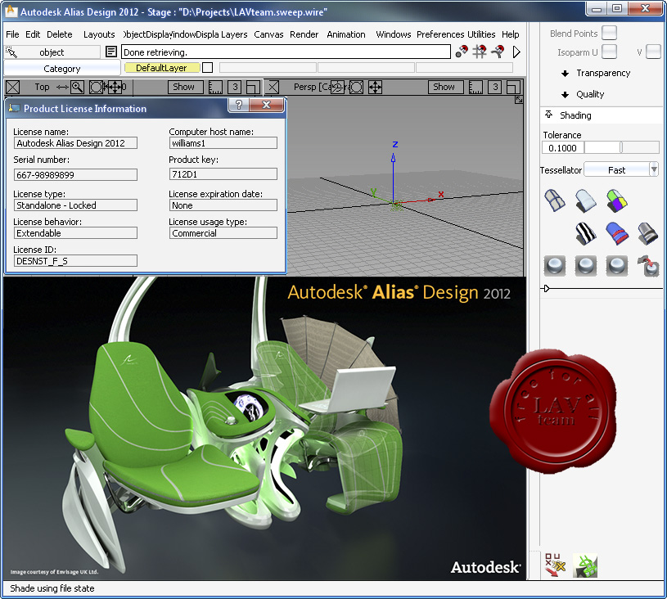The height and width of the screenshot is (599, 667).
Task: Click the pan arrows icon in Top view
Action: coord(115,88)
